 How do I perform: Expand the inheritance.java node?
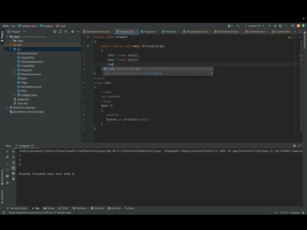pyautogui.click(x=14, y=74)
